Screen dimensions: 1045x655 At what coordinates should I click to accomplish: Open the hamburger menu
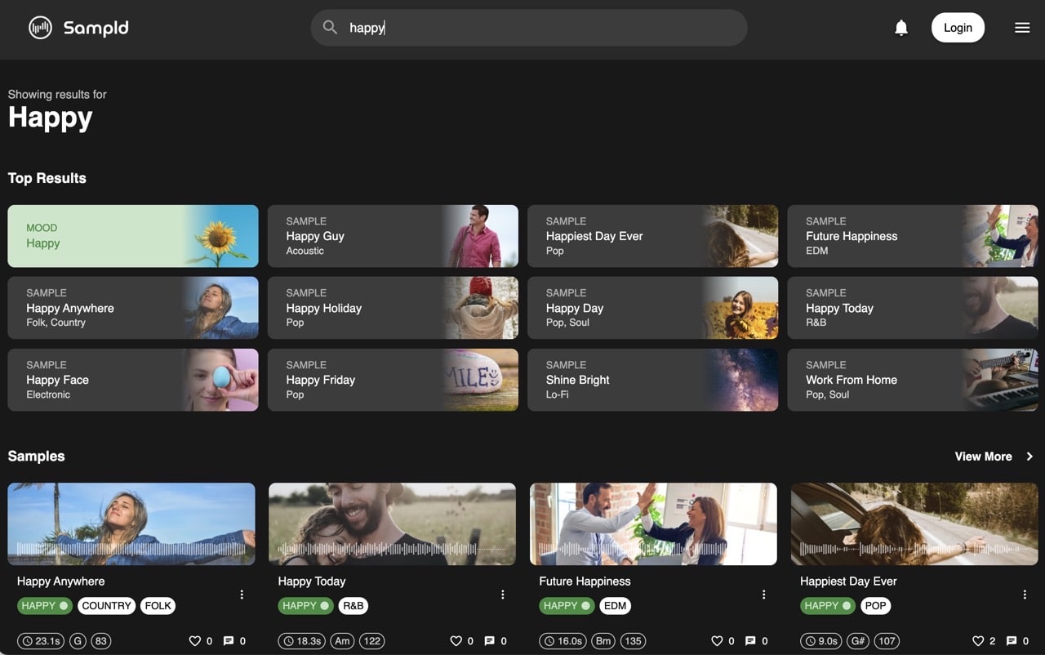click(x=1022, y=28)
